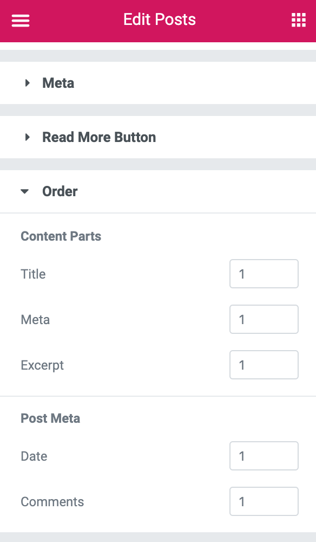
Task: Open the Read More Button section heading
Action: point(99,137)
